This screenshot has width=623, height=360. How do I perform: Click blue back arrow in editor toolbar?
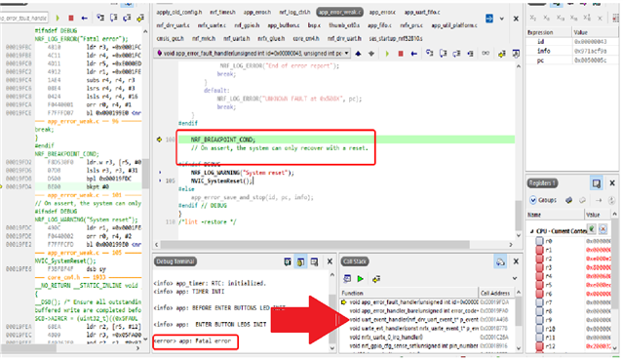pos(413,54)
